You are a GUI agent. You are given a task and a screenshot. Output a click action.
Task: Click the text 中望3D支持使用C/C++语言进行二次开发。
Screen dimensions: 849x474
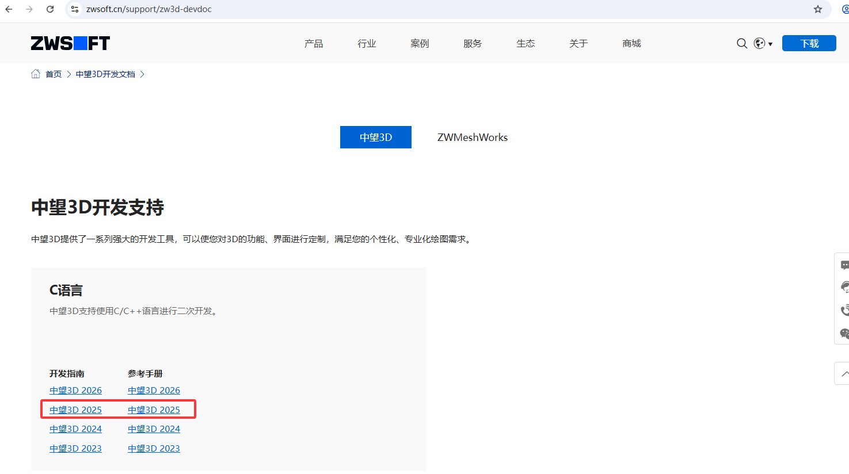tap(135, 311)
